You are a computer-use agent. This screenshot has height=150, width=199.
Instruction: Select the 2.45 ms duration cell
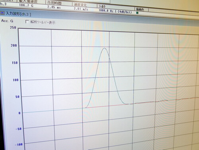[54, 7]
